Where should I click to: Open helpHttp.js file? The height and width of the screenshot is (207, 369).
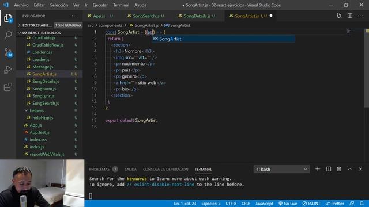click(x=43, y=117)
